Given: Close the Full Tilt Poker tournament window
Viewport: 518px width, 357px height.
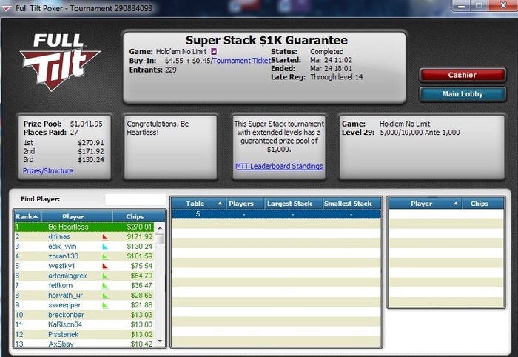Looking at the screenshot, I should coord(503,6).
